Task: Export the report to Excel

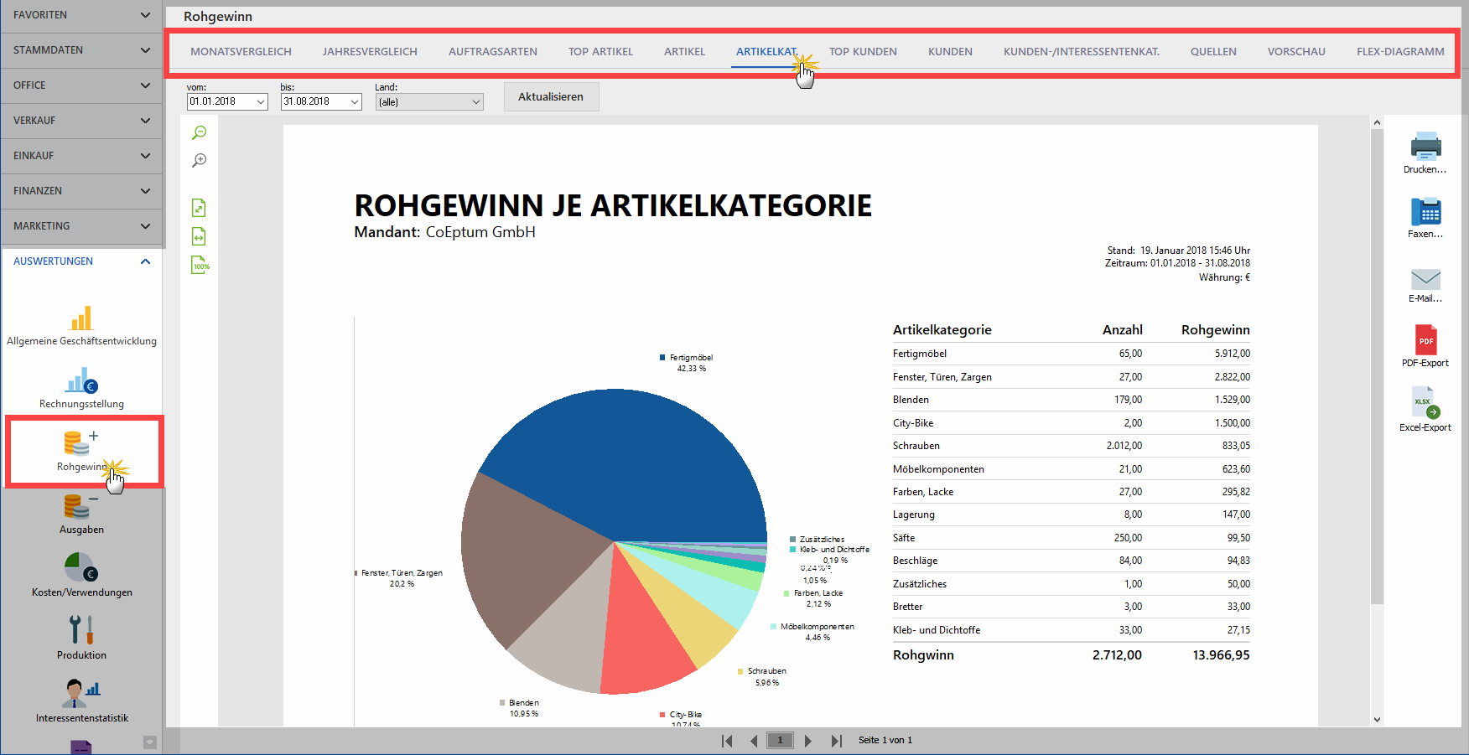Action: pyautogui.click(x=1425, y=409)
